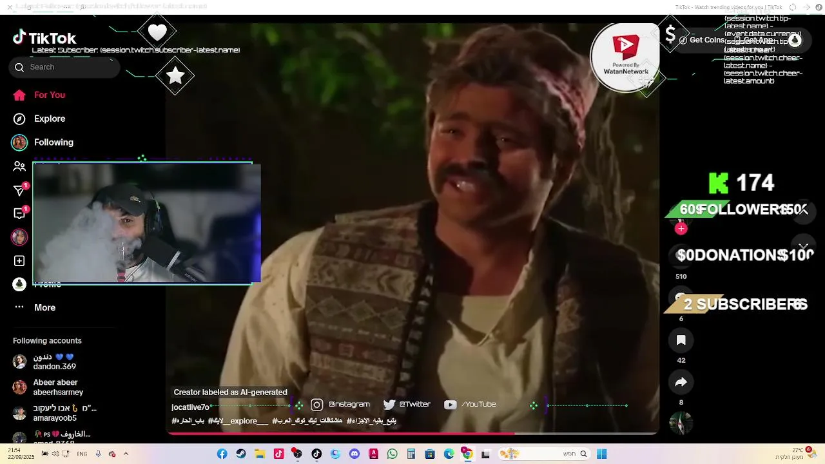Click the TikTok logo
825x464 pixels.
pyautogui.click(x=44, y=38)
